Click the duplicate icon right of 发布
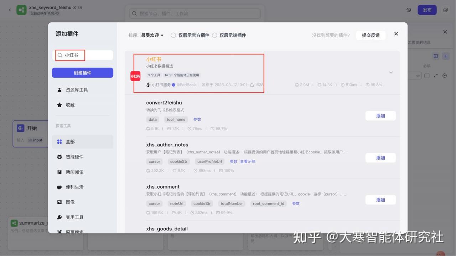456x256 pixels. [445, 10]
